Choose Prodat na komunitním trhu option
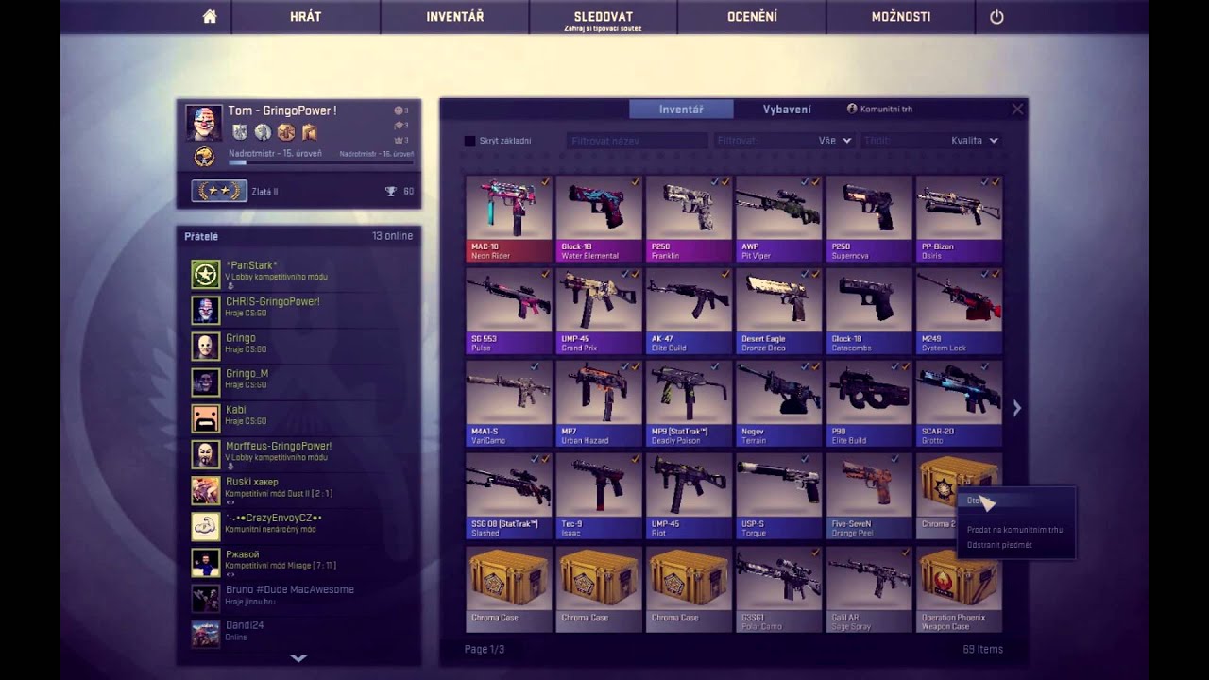This screenshot has width=1209, height=680. pyautogui.click(x=1014, y=530)
